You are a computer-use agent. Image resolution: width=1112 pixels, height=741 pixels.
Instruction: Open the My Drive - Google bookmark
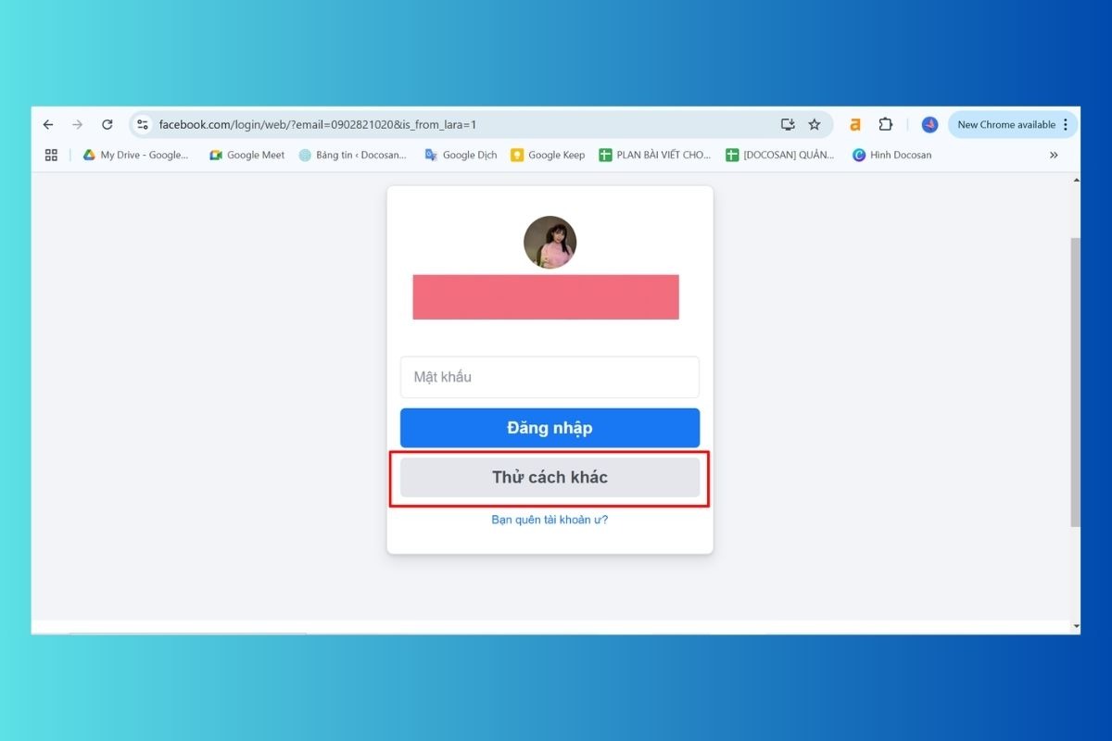136,155
